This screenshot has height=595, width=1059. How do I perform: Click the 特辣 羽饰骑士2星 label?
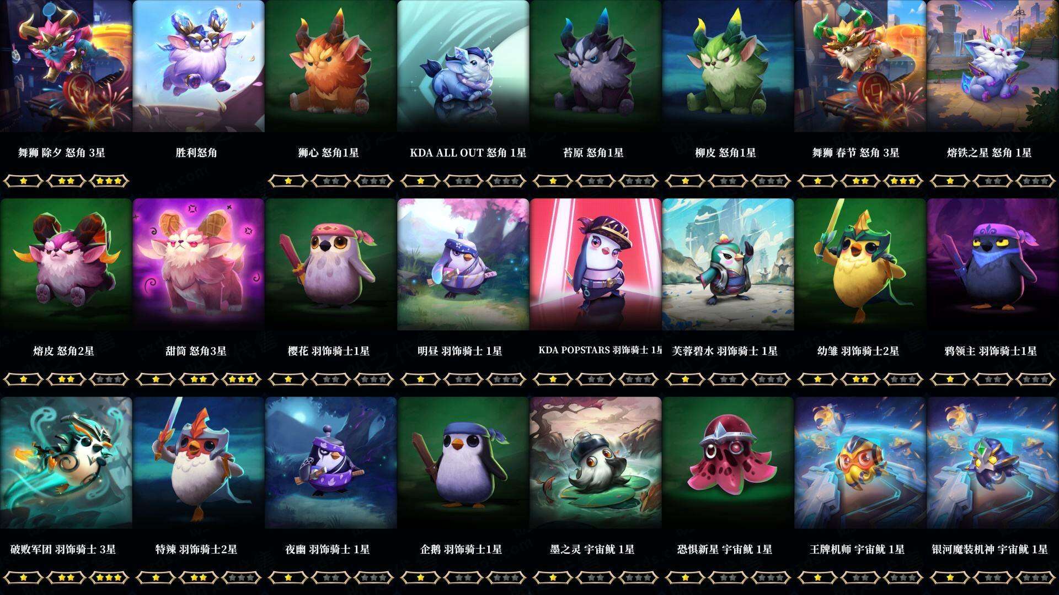196,549
